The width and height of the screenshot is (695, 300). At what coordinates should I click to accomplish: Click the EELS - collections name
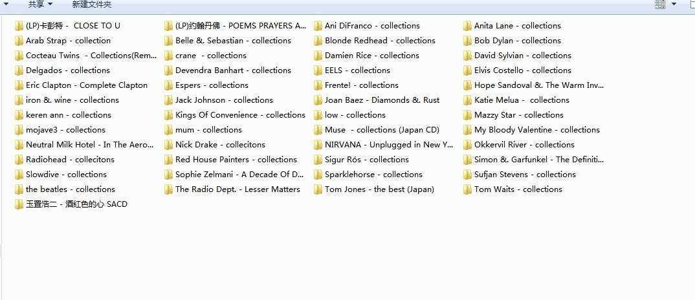coord(357,70)
